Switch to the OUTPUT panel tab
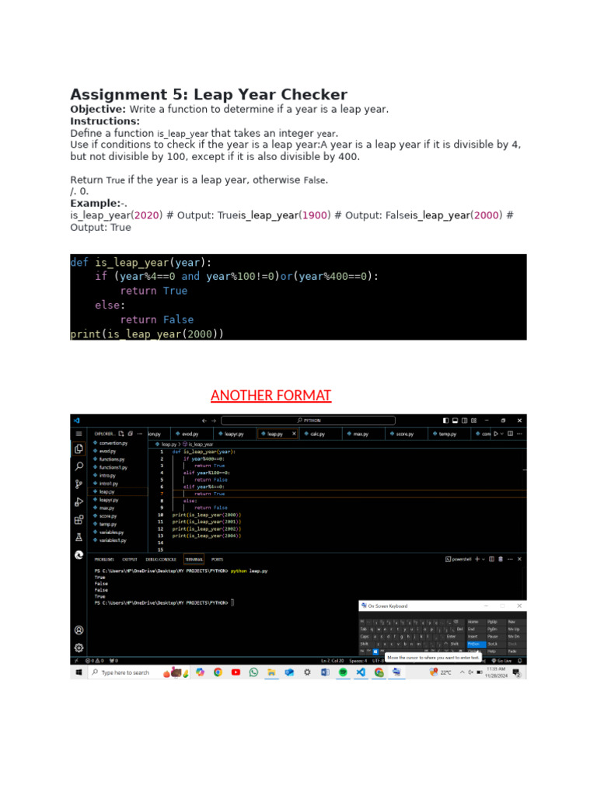Viewport: 597px width, 796px height. pos(130,560)
